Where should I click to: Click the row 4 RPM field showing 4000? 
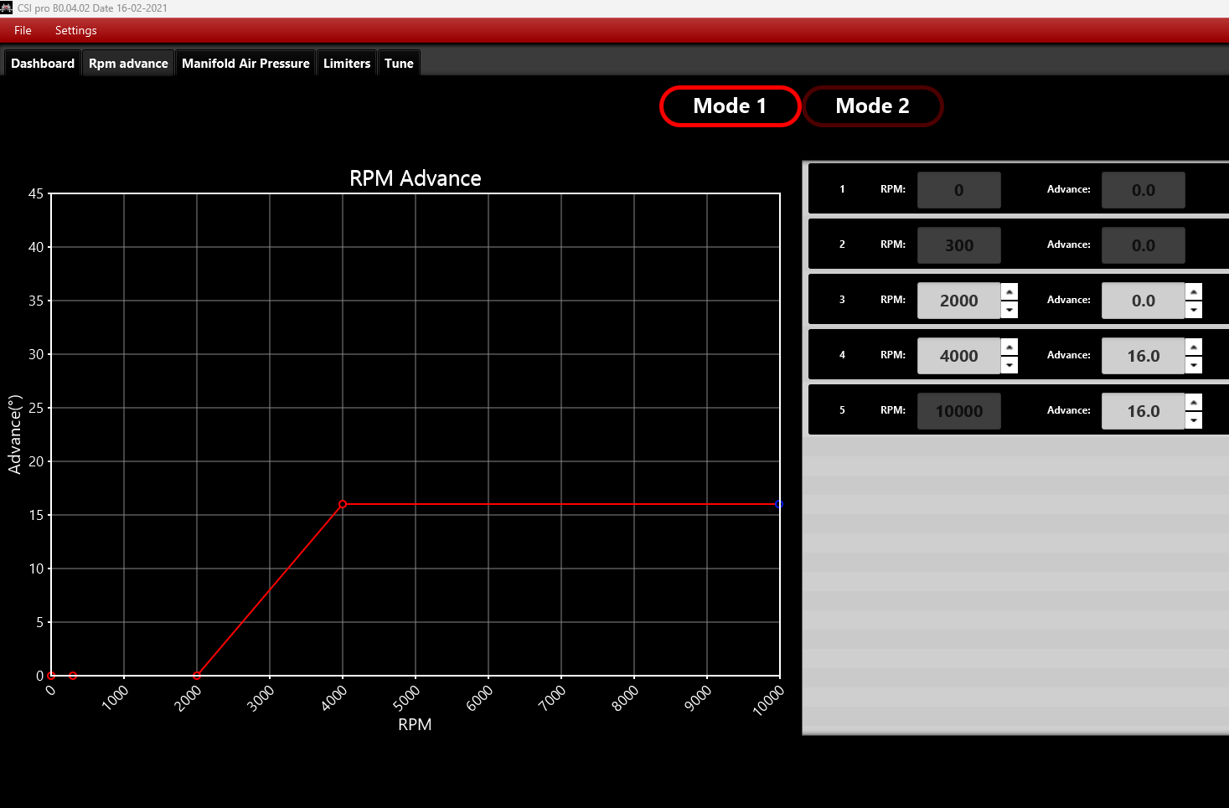[x=958, y=356]
